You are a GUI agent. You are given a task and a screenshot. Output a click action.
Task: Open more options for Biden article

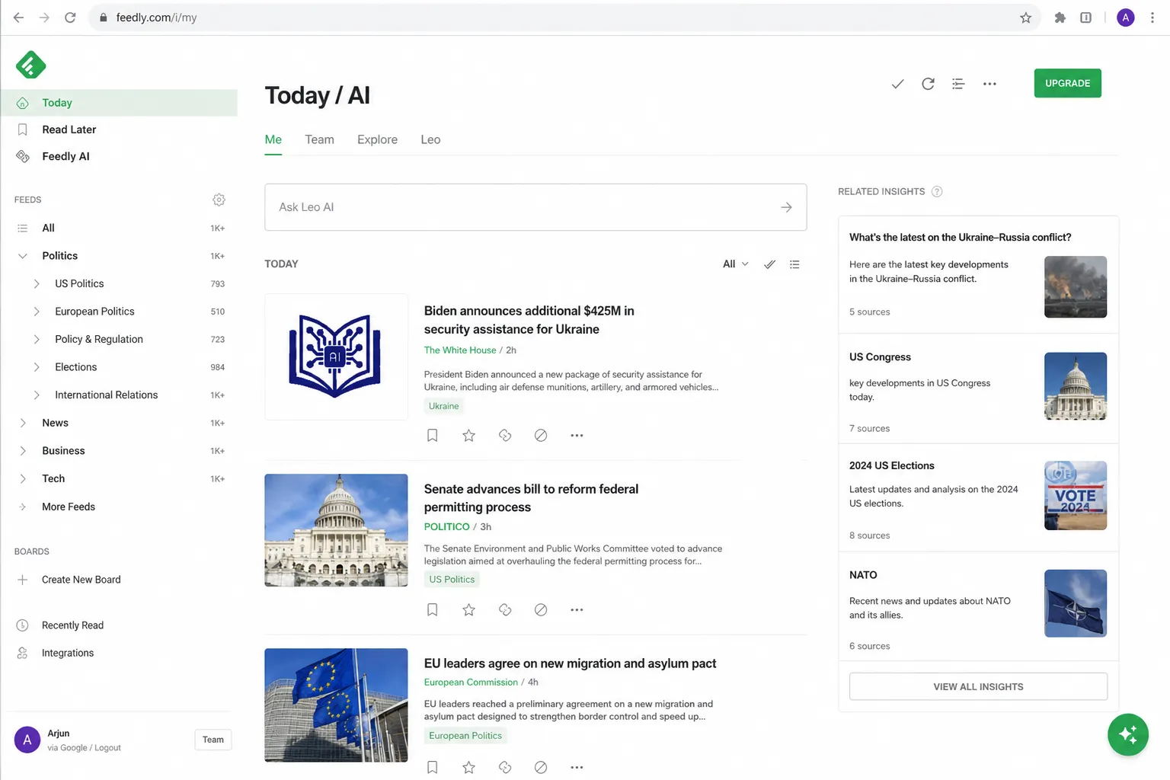coord(577,436)
